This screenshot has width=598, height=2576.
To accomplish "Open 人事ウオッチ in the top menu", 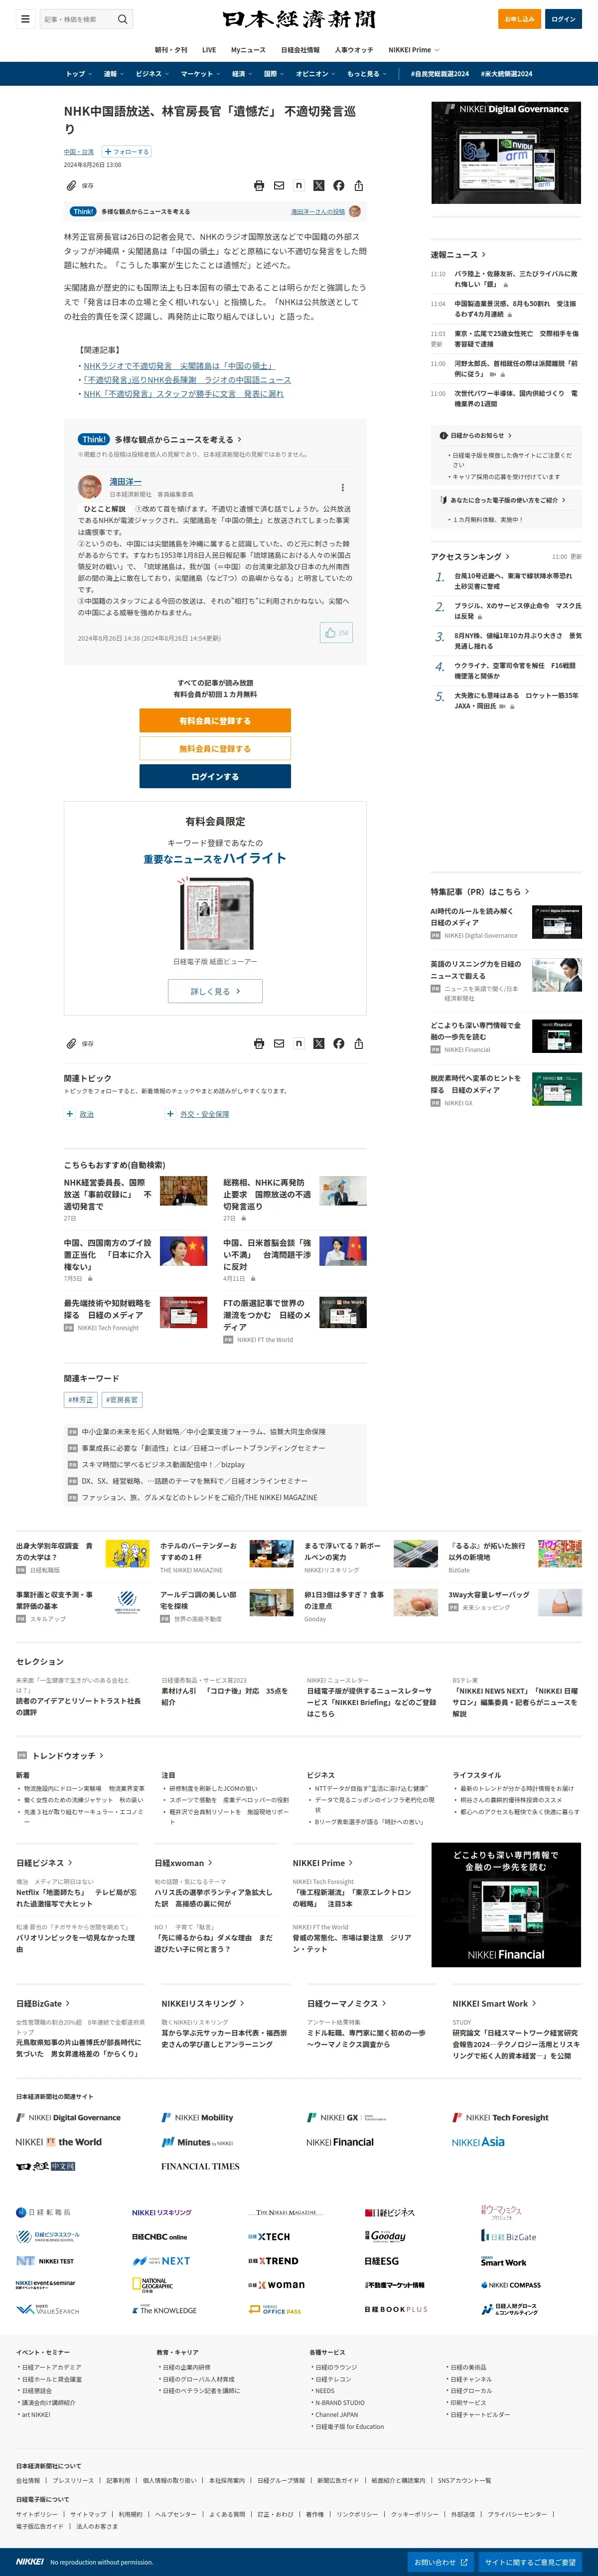I will pos(354,49).
